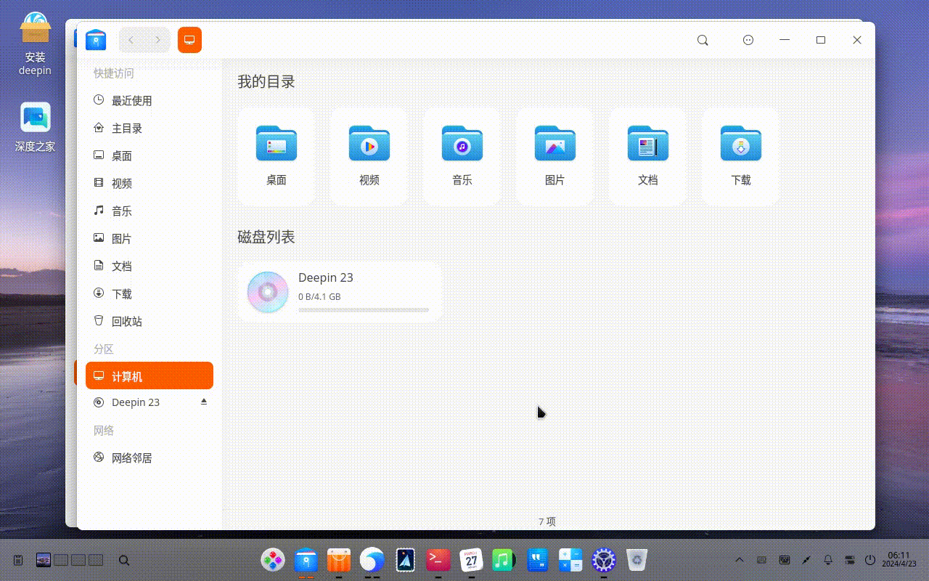
Task: Open the Deepin 23 disk from the disk list
Action: coord(338,290)
